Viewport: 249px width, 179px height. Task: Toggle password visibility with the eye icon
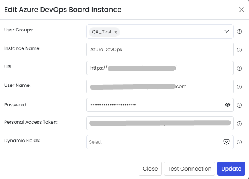227,105
